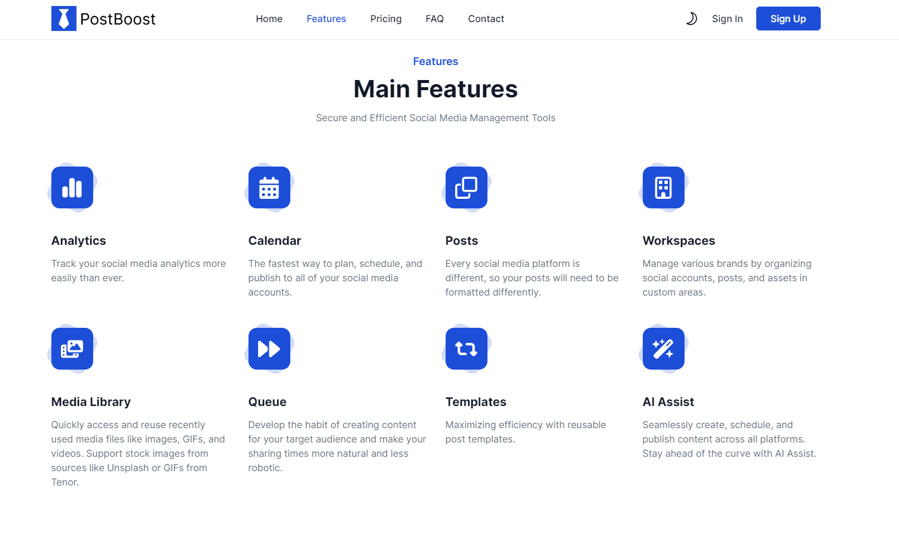899x535 pixels.
Task: Select the Features navigation item
Action: pos(326,19)
